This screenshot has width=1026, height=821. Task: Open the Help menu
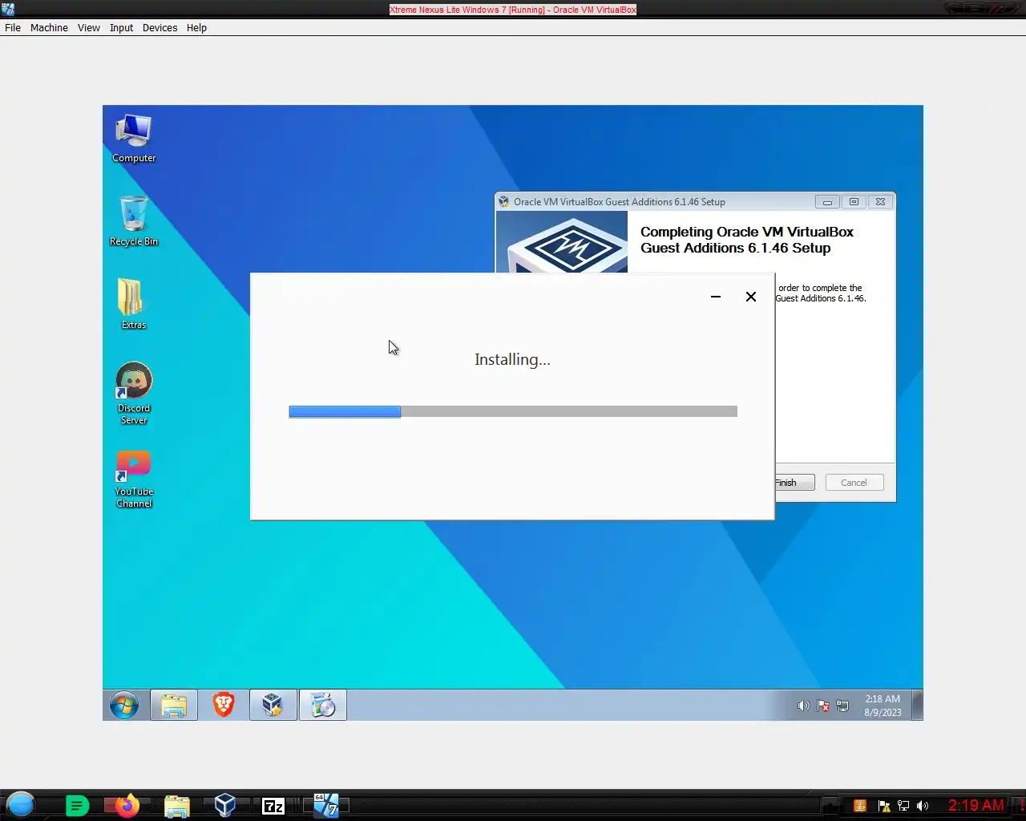196,27
